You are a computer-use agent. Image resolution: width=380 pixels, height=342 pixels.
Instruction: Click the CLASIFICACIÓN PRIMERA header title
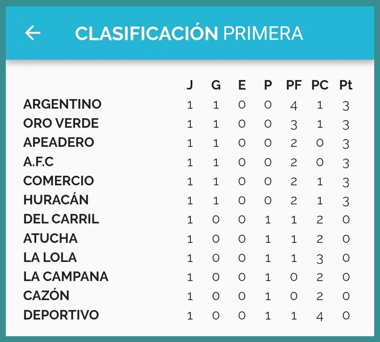[x=189, y=33]
